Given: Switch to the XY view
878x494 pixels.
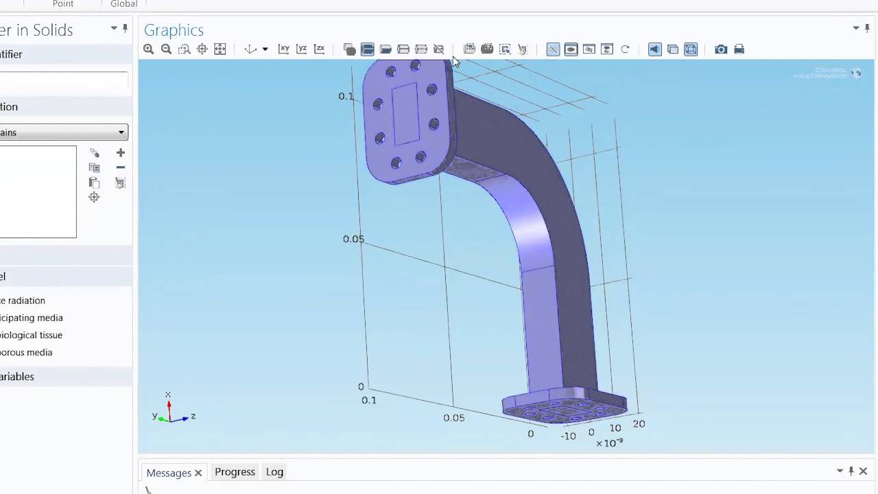Looking at the screenshot, I should tap(283, 49).
